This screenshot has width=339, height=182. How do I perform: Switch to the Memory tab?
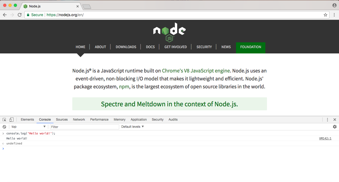tap(119, 120)
